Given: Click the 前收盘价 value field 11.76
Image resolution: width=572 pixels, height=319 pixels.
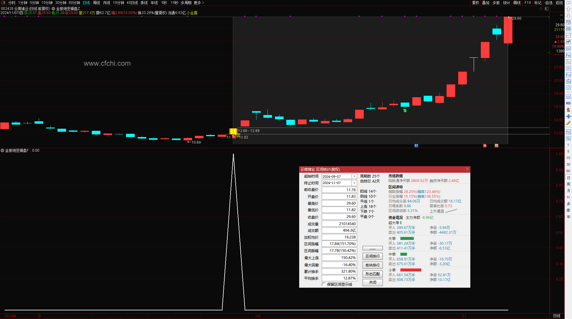Looking at the screenshot, I should tap(339, 190).
